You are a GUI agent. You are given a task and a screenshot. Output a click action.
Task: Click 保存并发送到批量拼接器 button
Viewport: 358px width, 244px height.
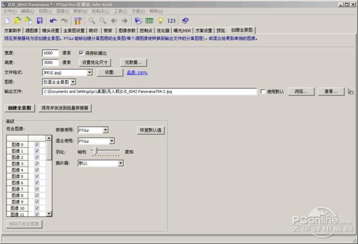(x=65, y=108)
